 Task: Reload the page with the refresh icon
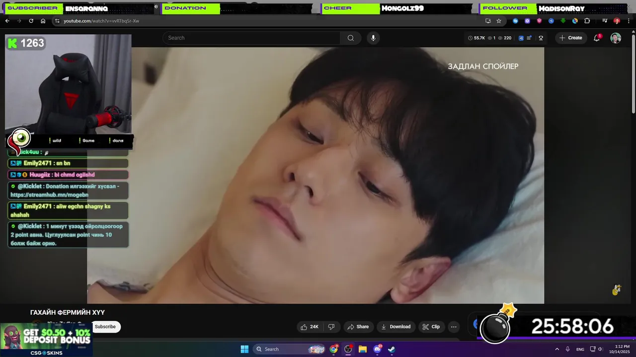coord(31,21)
